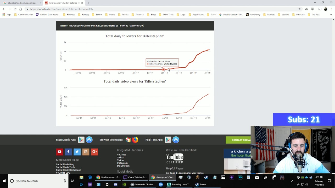Open the Google Reader bookmark
This screenshot has height=188, width=335.
pos(231,15)
